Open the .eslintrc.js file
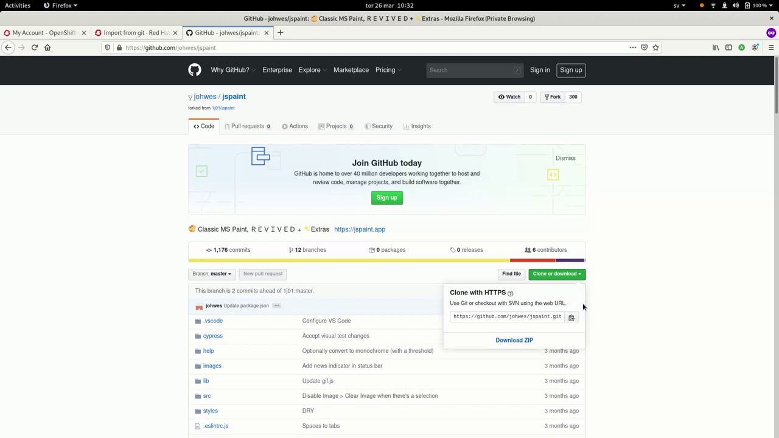 (x=215, y=426)
